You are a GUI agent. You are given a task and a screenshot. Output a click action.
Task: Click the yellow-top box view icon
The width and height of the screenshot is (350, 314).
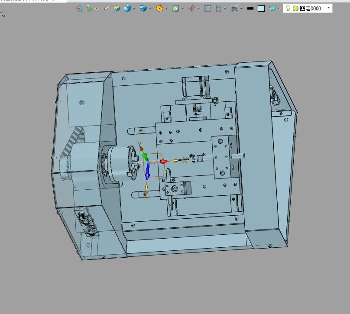click(x=117, y=9)
